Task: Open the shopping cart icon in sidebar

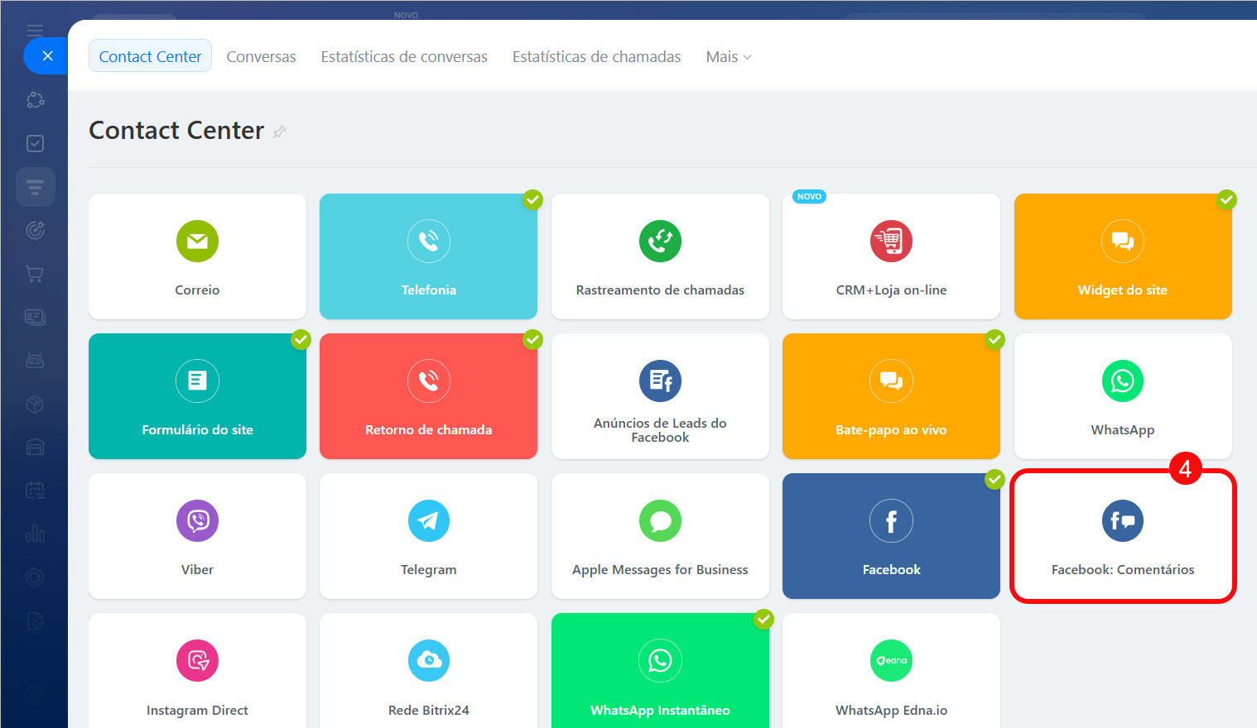Action: (35, 274)
